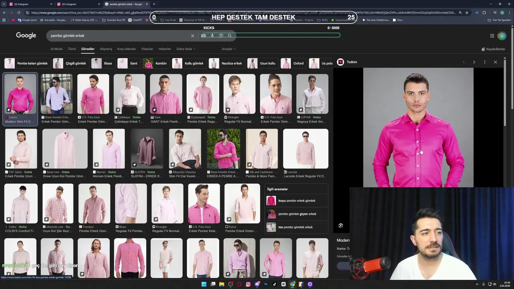Open GANT Erkek Pembe shirt thumbnail

[x=166, y=94]
